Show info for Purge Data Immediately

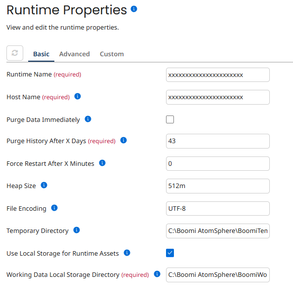pyautogui.click(x=88, y=119)
